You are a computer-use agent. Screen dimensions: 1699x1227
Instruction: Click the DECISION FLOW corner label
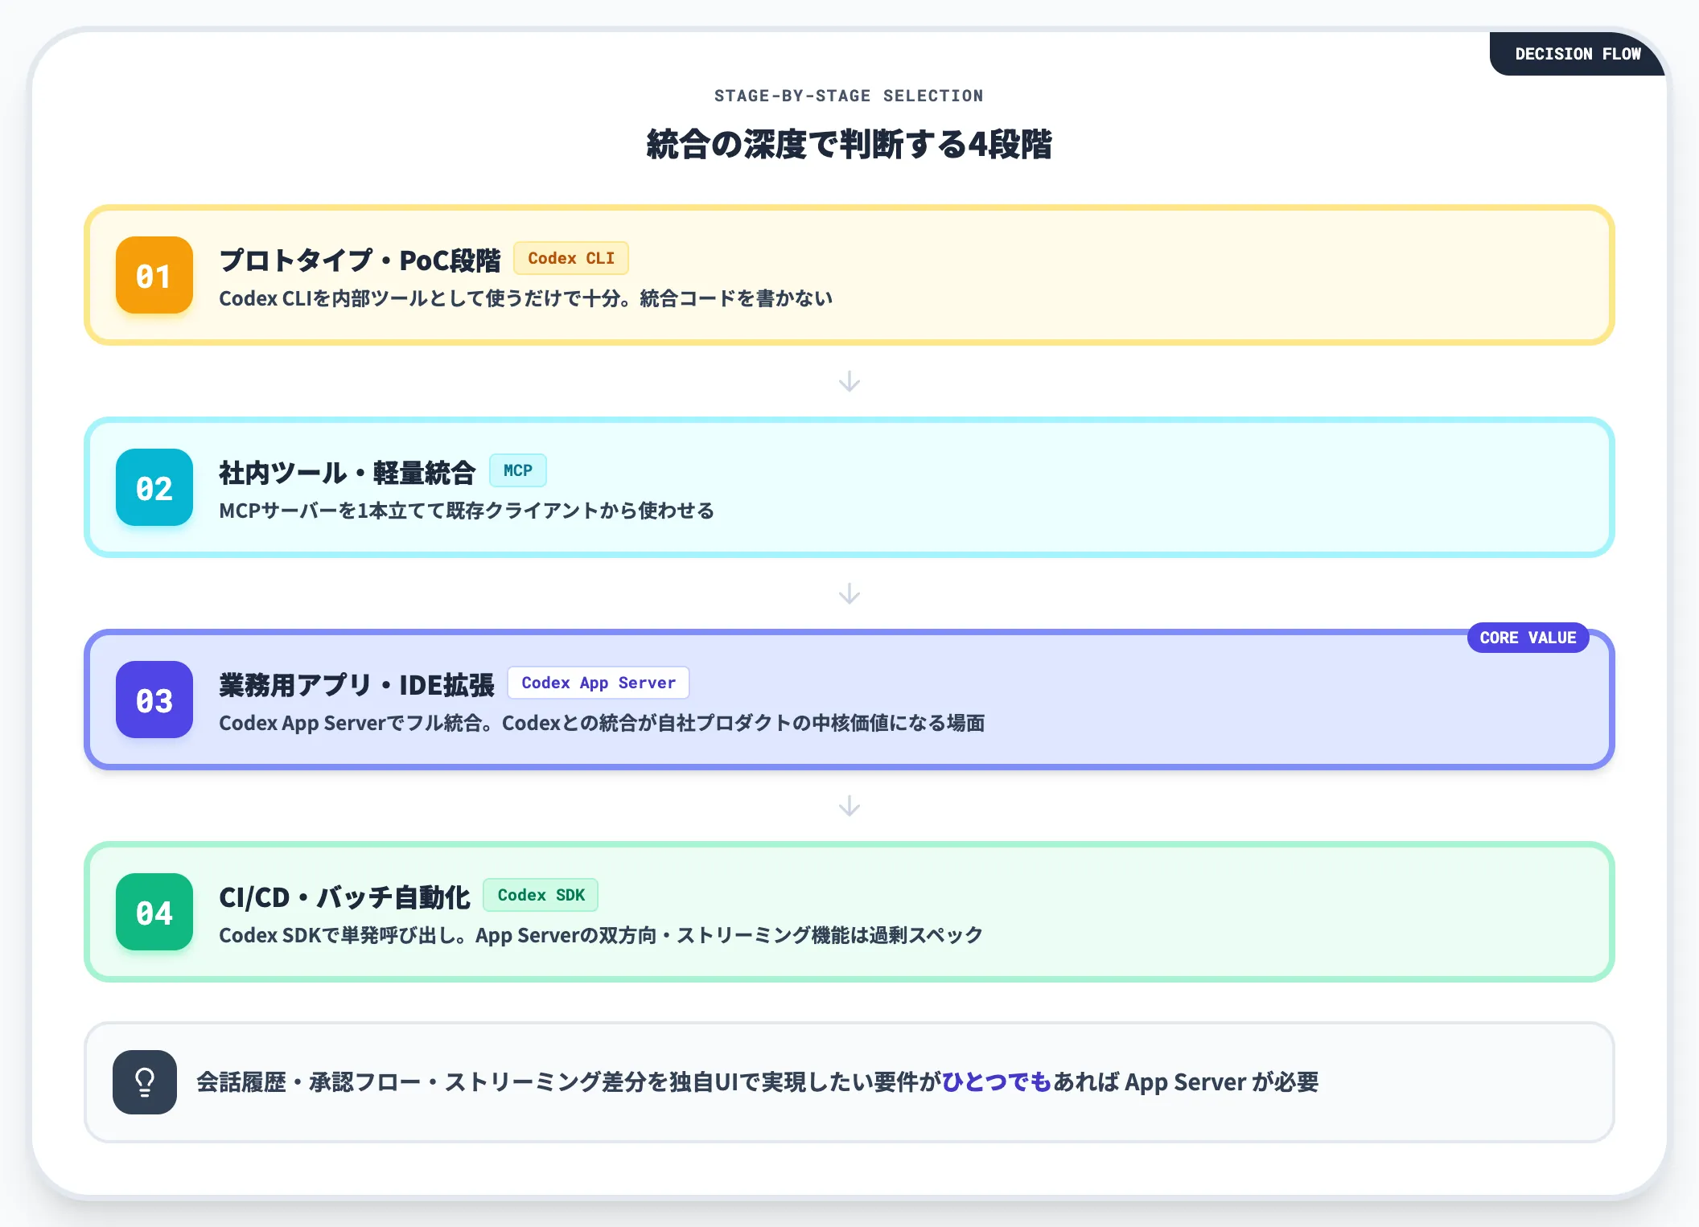point(1578,54)
